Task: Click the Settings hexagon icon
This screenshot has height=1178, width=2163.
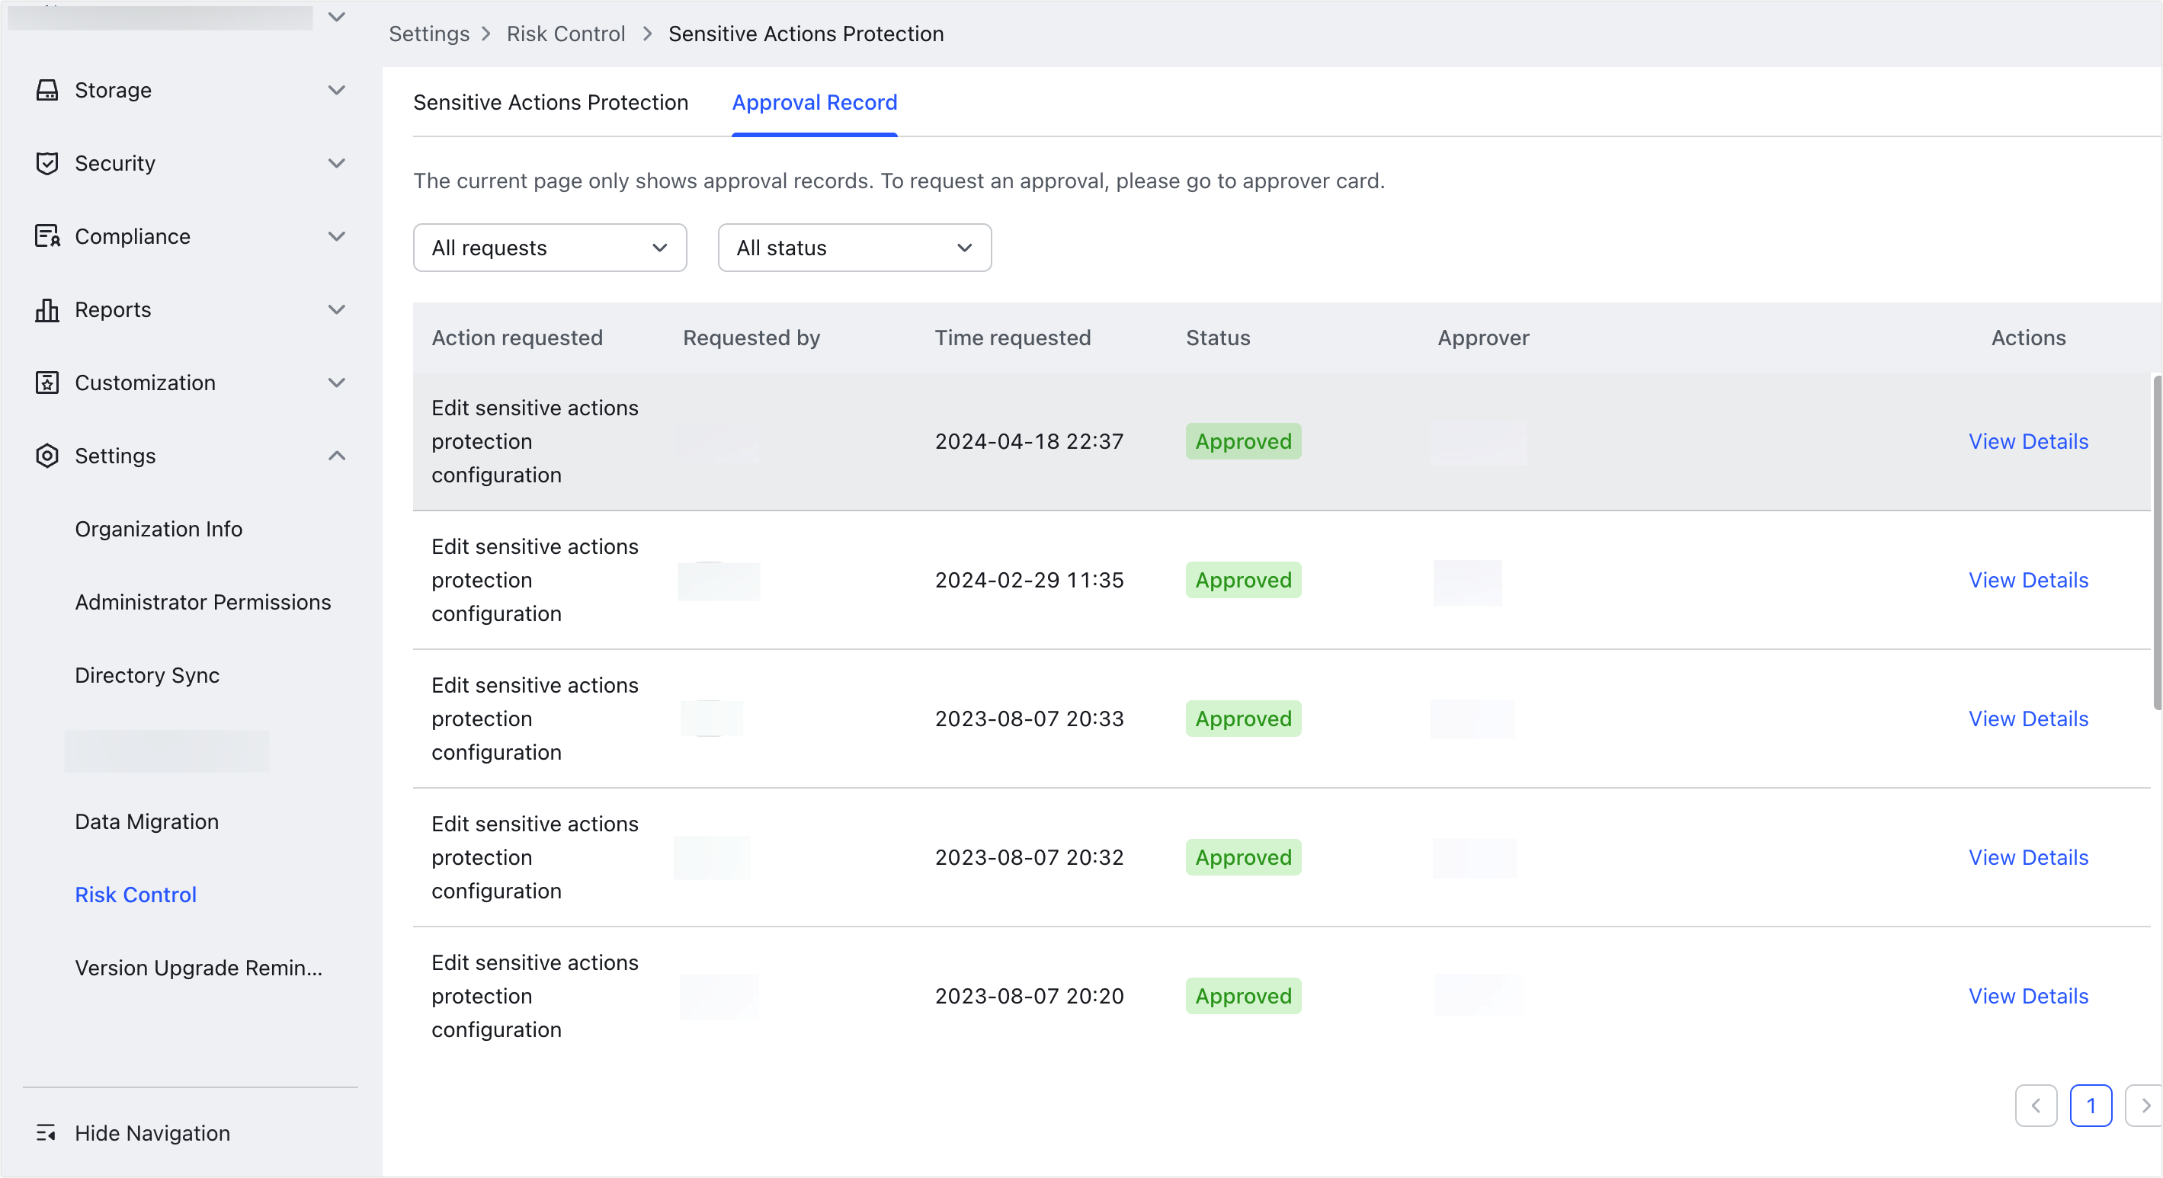Action: 47,456
